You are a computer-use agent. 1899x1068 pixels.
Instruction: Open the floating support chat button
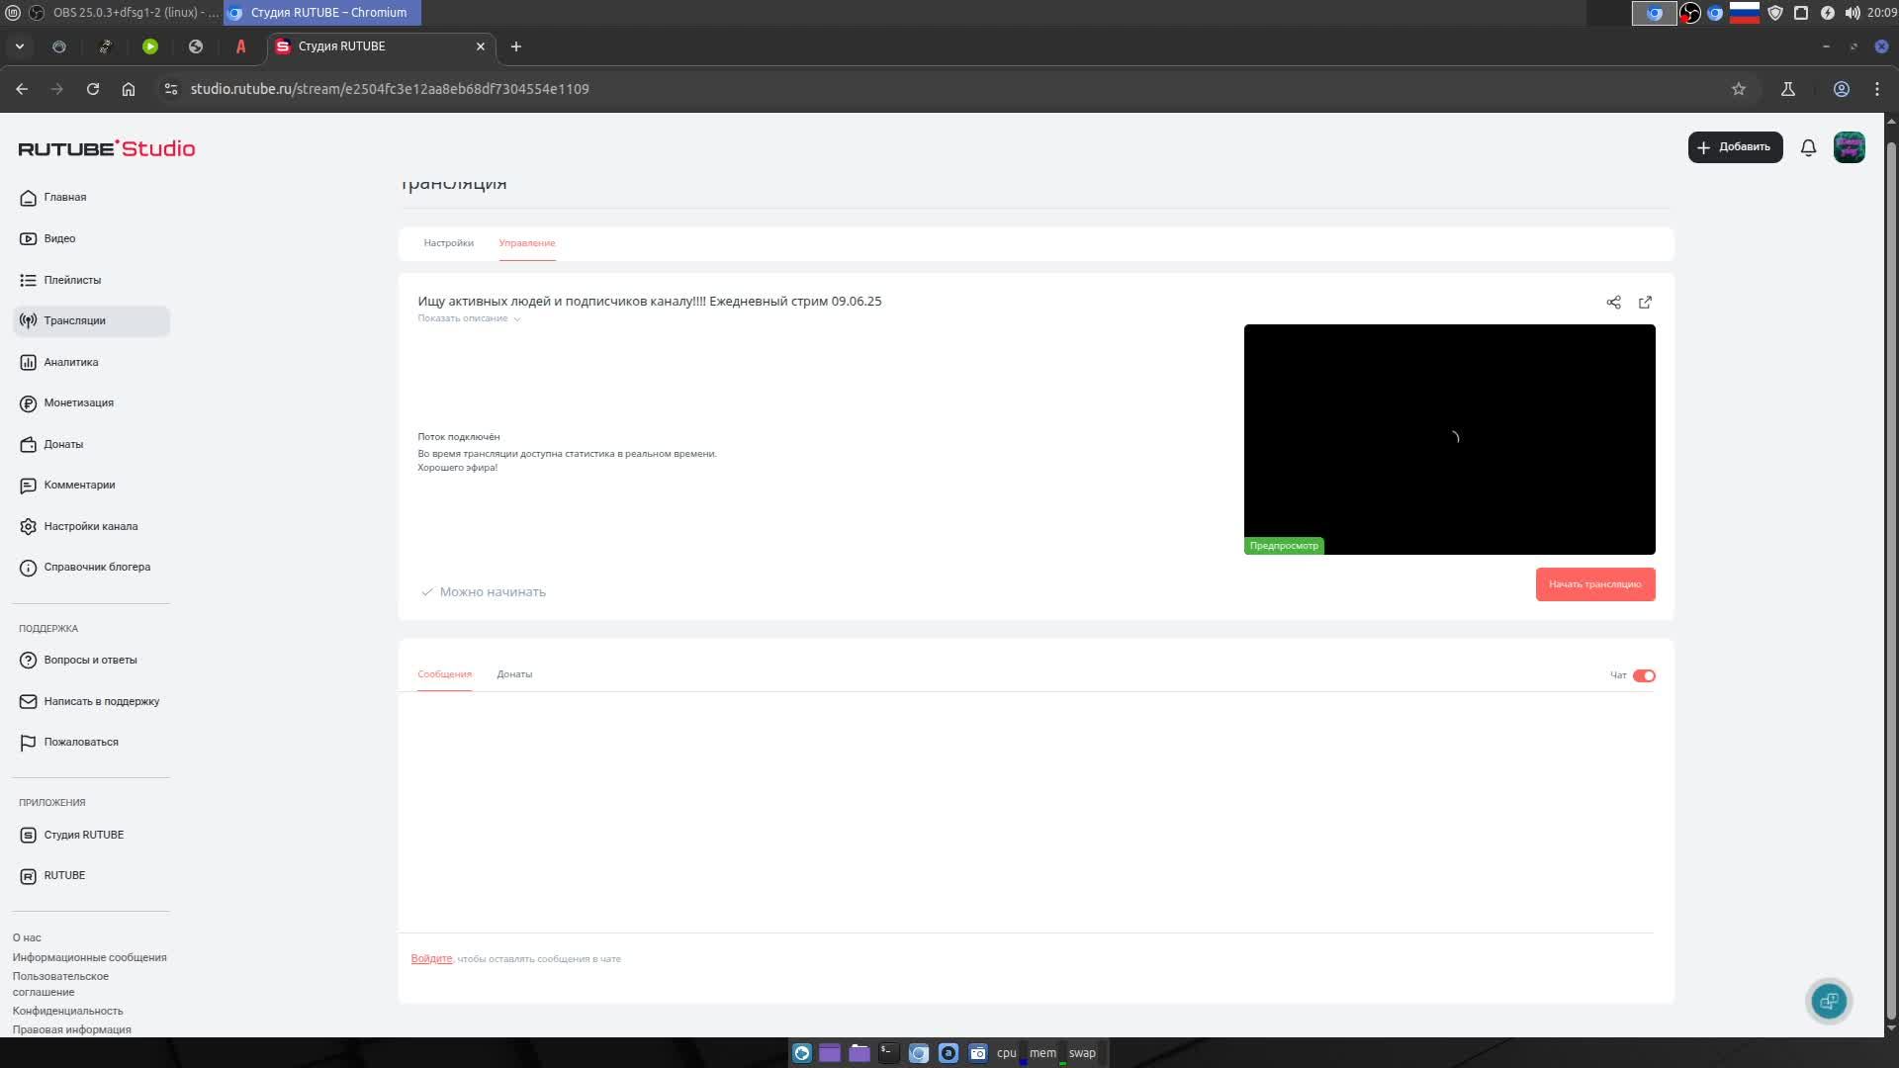1829,1001
